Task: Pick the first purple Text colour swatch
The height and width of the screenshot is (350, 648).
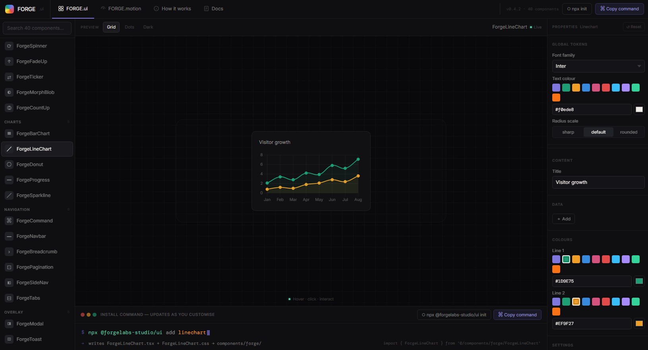Action: [x=556, y=88]
